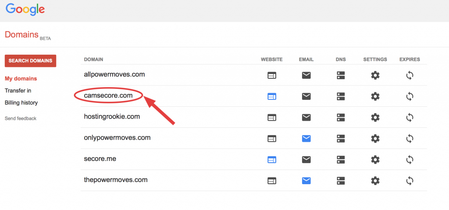Click renewal icon for onlypowermoves.com

(410, 139)
